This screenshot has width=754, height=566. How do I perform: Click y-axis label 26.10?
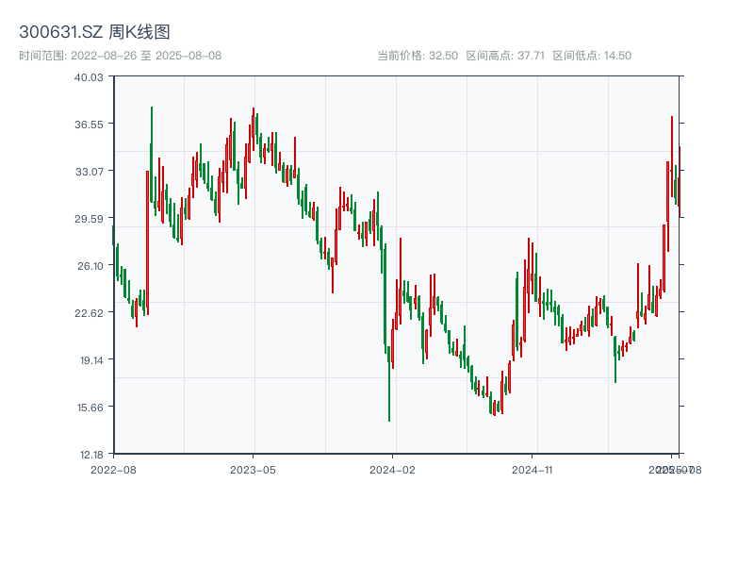pos(90,266)
